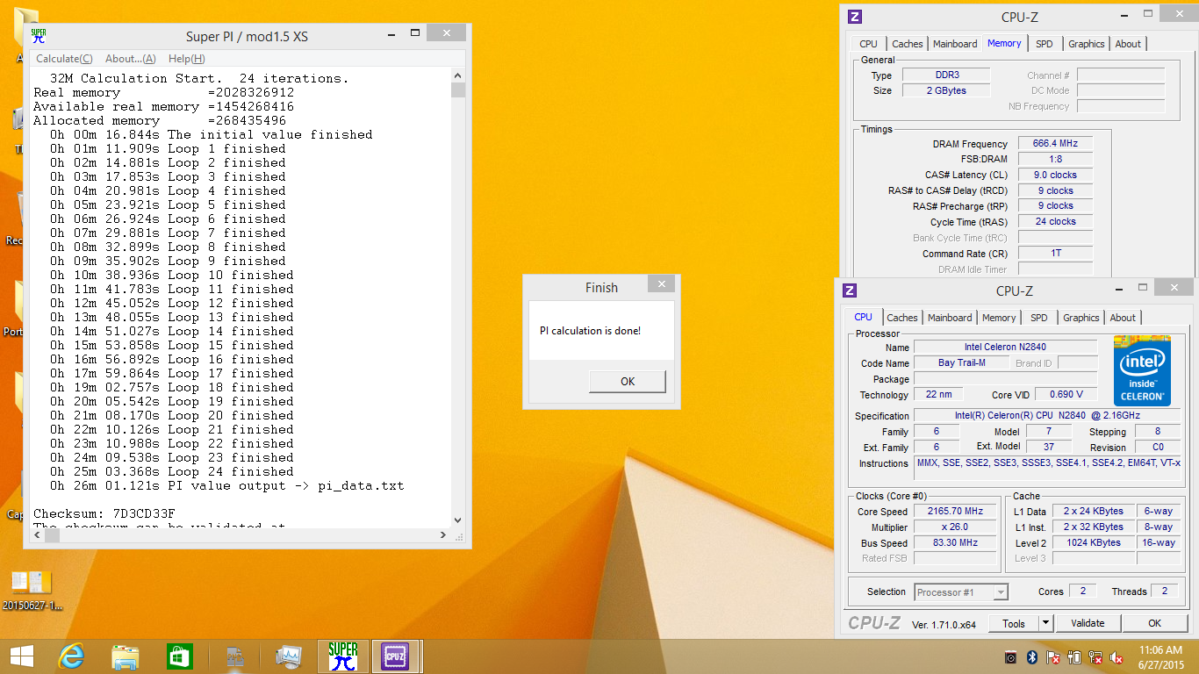This screenshot has width=1199, height=674.
Task: Open the Calculate menu in Super PI
Action: (x=64, y=59)
